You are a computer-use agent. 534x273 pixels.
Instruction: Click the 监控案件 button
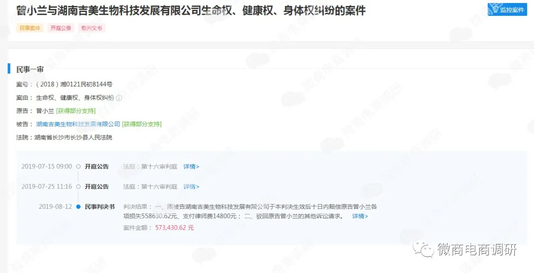tap(507, 9)
